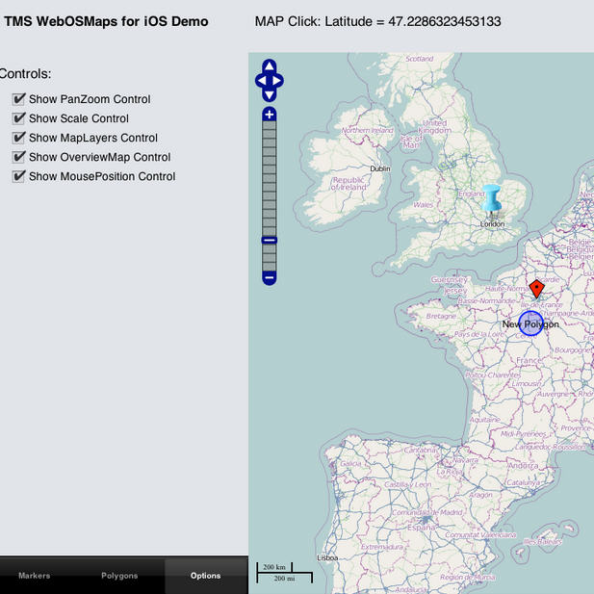Screen dimensions: 594x594
Task: Pan the map down with the arrow
Action: pos(269,94)
